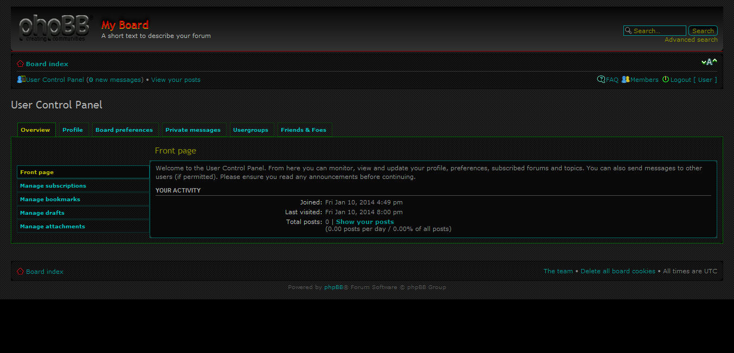The image size is (734, 353).
Task: Click the User Control Panel person icon
Action: tap(20, 79)
